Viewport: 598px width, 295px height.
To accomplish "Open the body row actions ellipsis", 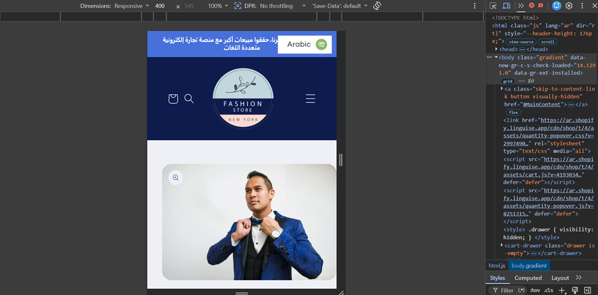I will click(x=489, y=57).
